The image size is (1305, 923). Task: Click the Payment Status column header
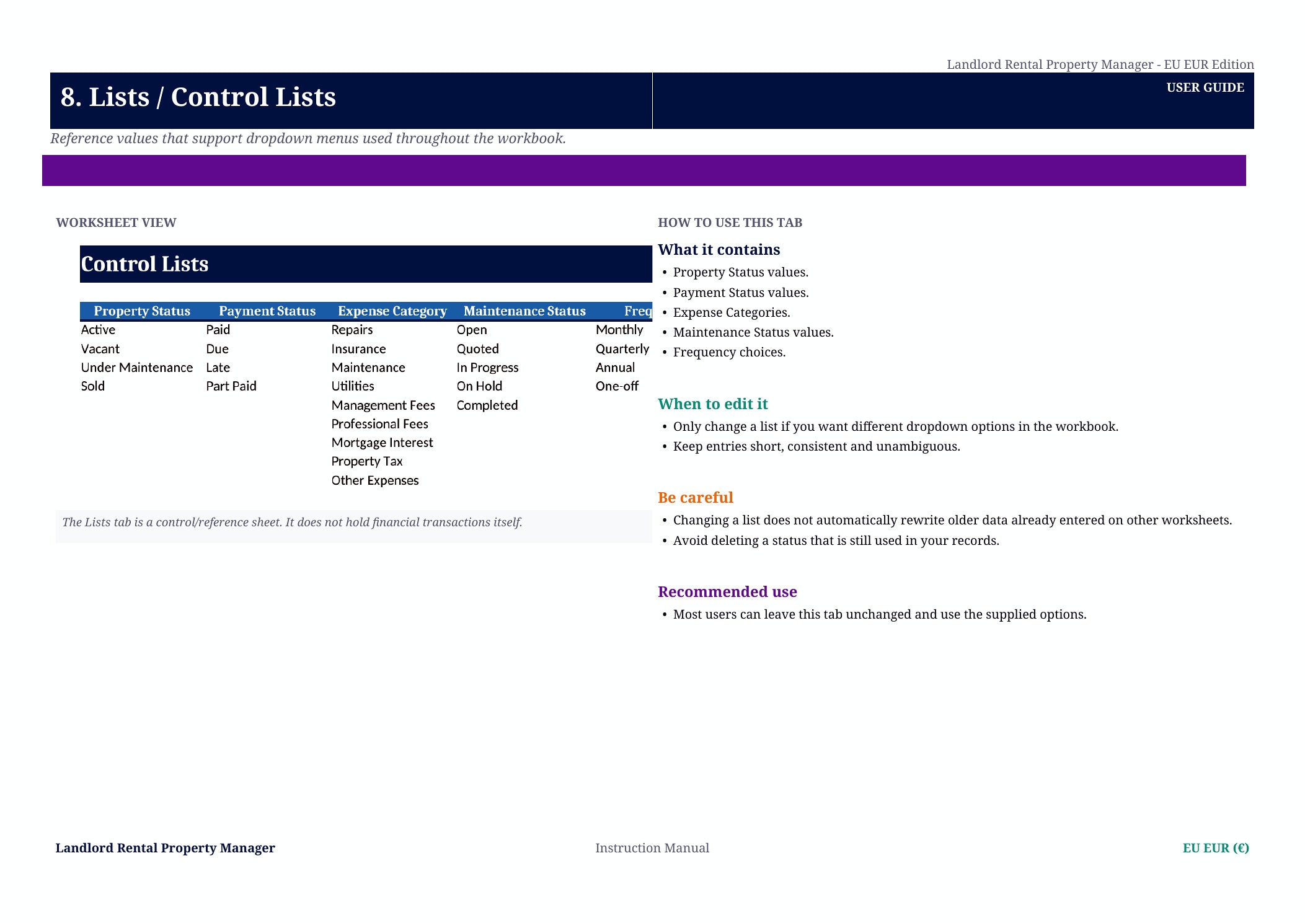click(x=267, y=311)
